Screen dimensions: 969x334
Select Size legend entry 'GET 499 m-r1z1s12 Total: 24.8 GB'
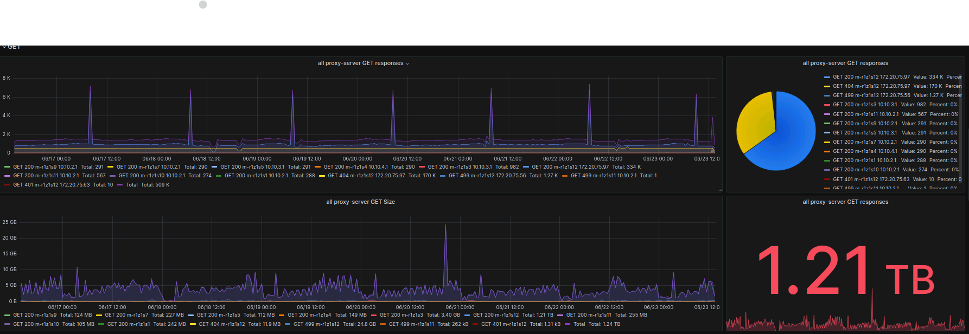[x=330, y=324]
